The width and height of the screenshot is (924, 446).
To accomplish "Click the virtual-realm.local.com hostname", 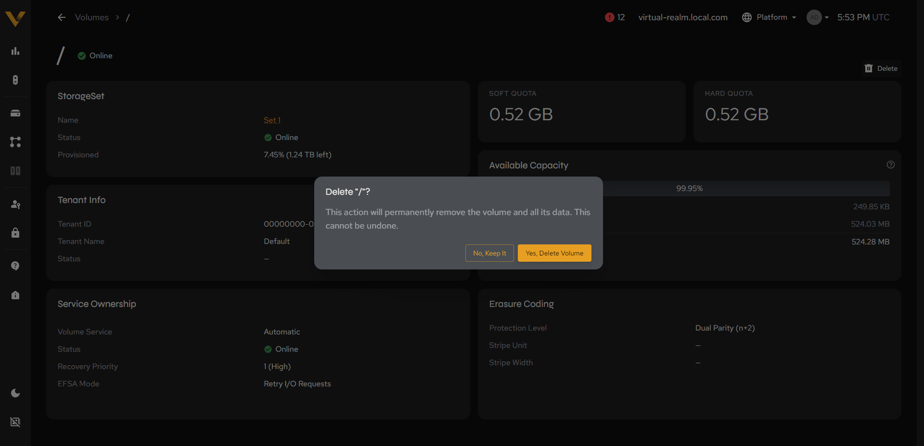I will 683,17.
